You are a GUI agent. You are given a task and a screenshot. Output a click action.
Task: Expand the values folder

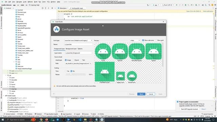(x=8, y=91)
